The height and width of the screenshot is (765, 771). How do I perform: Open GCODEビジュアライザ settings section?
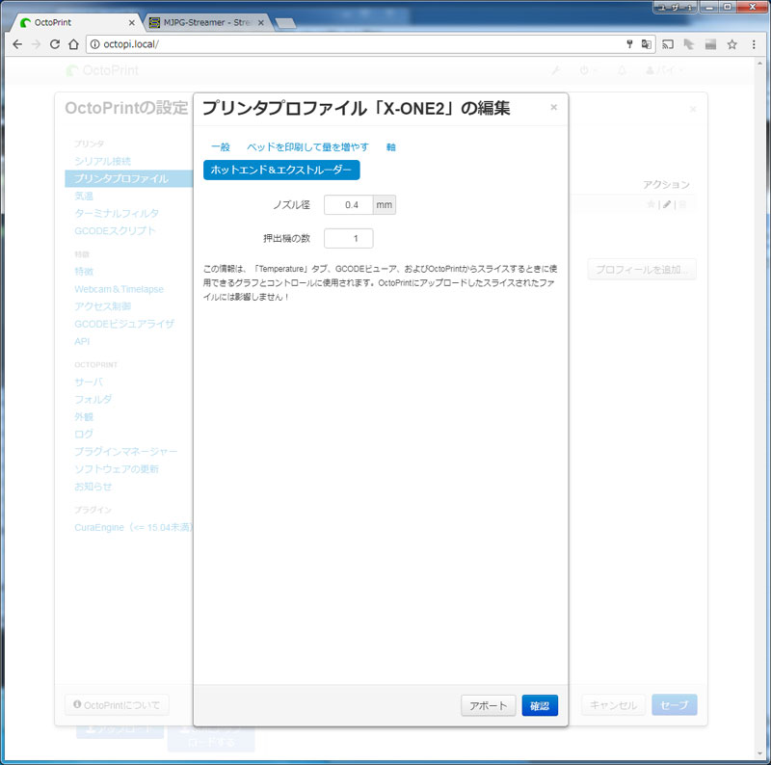tap(124, 324)
